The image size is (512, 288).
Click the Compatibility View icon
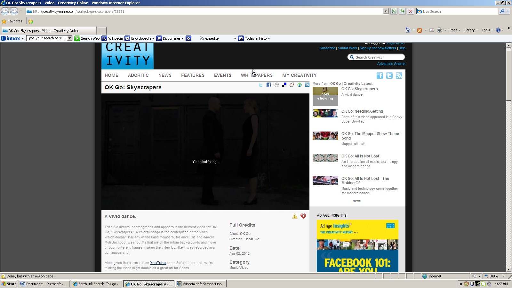pos(394,12)
